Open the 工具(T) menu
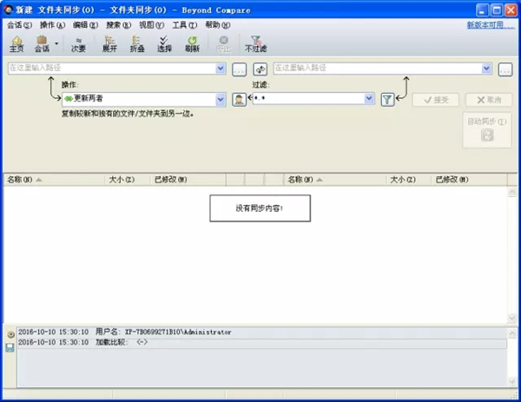Viewport: 521px width, 402px height. coord(184,25)
